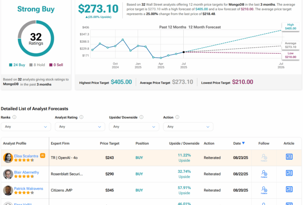Open Blair Abernethy's analyst profile
The image size is (303, 205).
pos(26,172)
